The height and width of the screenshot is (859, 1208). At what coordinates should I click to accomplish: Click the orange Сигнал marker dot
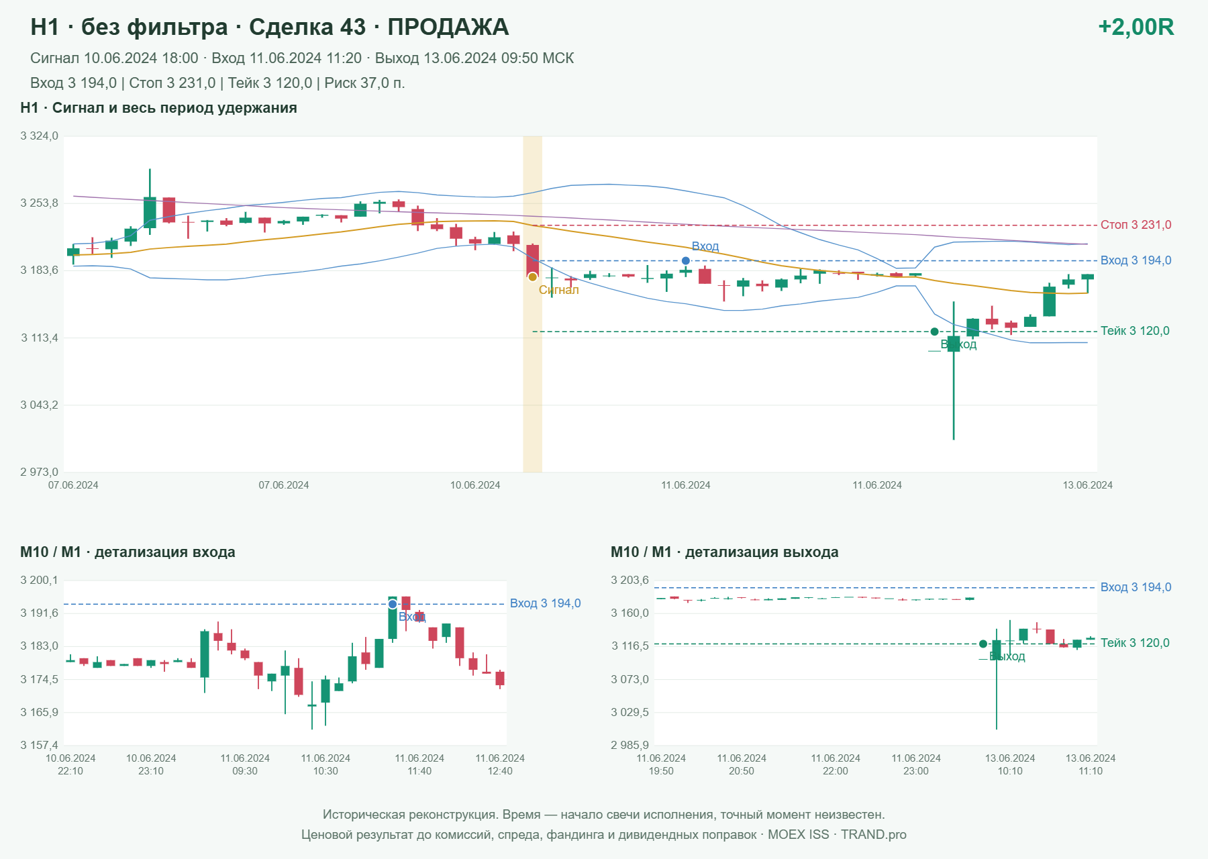point(532,276)
